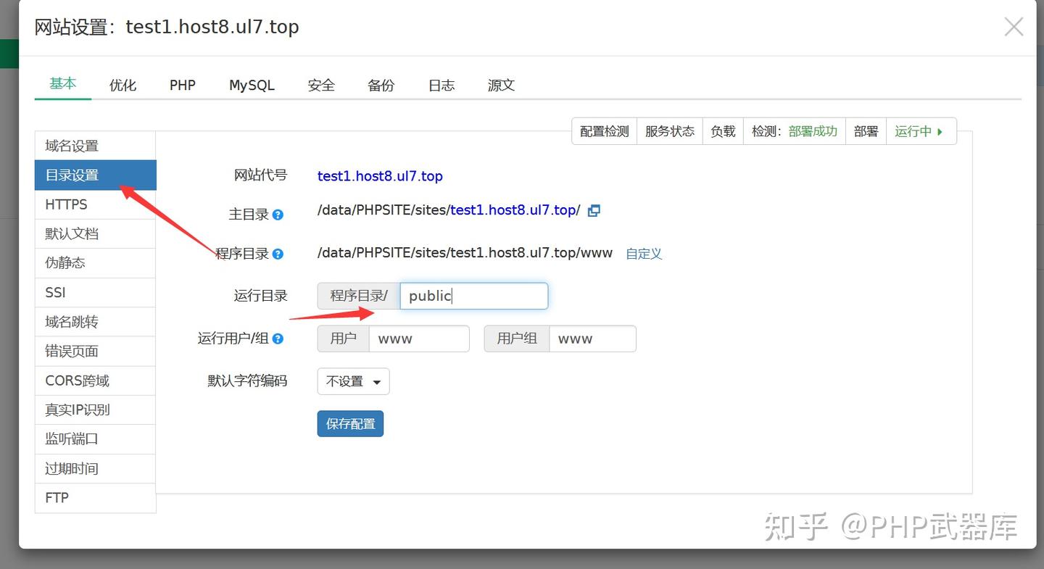Copy the 主目录 path icon
1044x569 pixels.
[594, 210]
